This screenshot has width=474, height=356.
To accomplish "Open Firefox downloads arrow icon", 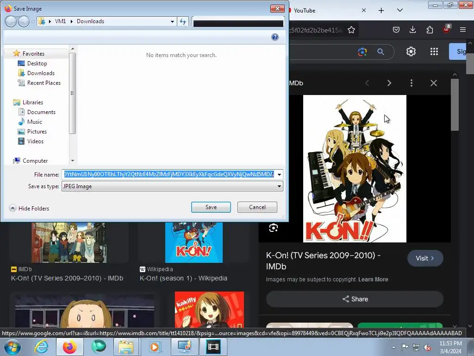I will pyautogui.click(x=412, y=30).
